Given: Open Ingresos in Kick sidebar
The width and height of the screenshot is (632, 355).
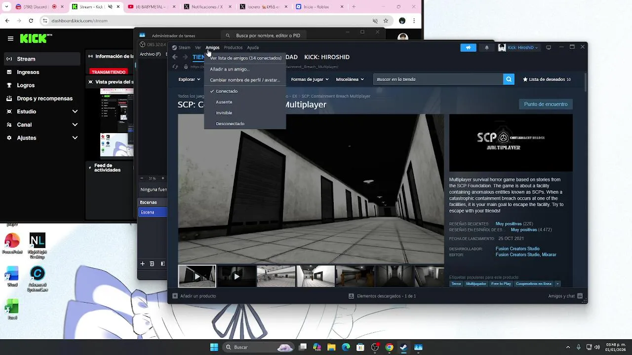Looking at the screenshot, I should click(x=42, y=72).
